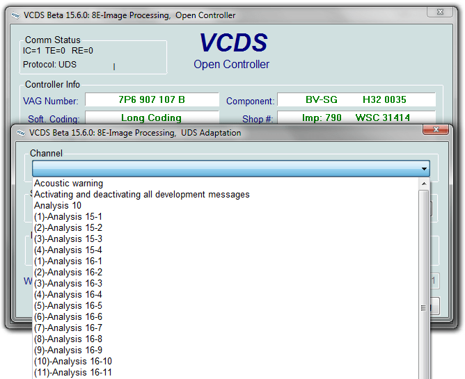Screen dimensions: 465x379
Task: Select 'Acoustic warning' from the channel list
Action: pos(226,183)
